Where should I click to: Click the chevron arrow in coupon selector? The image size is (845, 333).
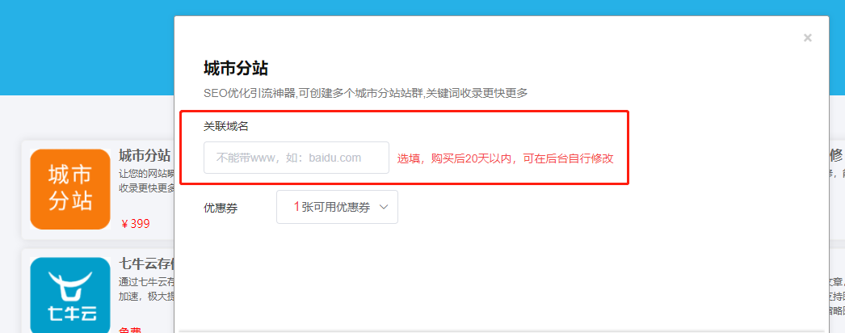coord(384,207)
